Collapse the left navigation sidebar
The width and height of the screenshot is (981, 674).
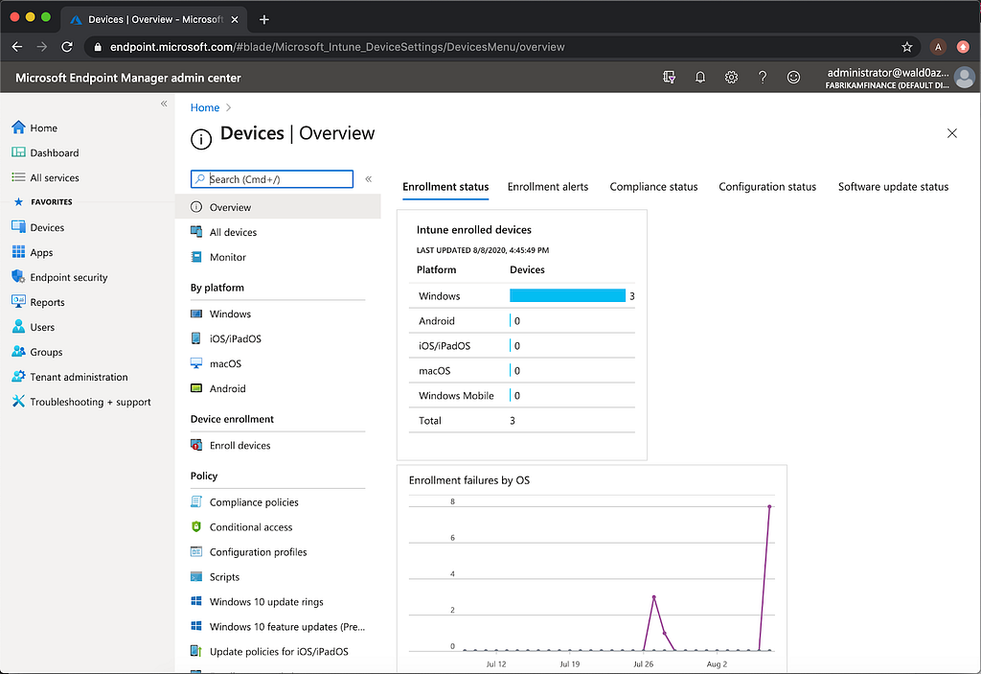tap(164, 104)
